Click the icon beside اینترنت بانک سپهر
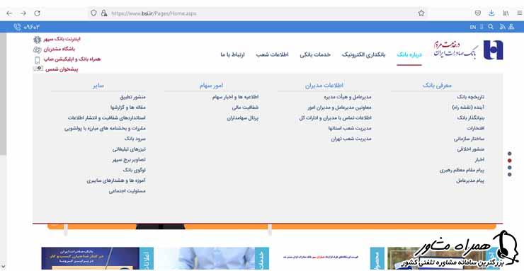 coord(37,40)
